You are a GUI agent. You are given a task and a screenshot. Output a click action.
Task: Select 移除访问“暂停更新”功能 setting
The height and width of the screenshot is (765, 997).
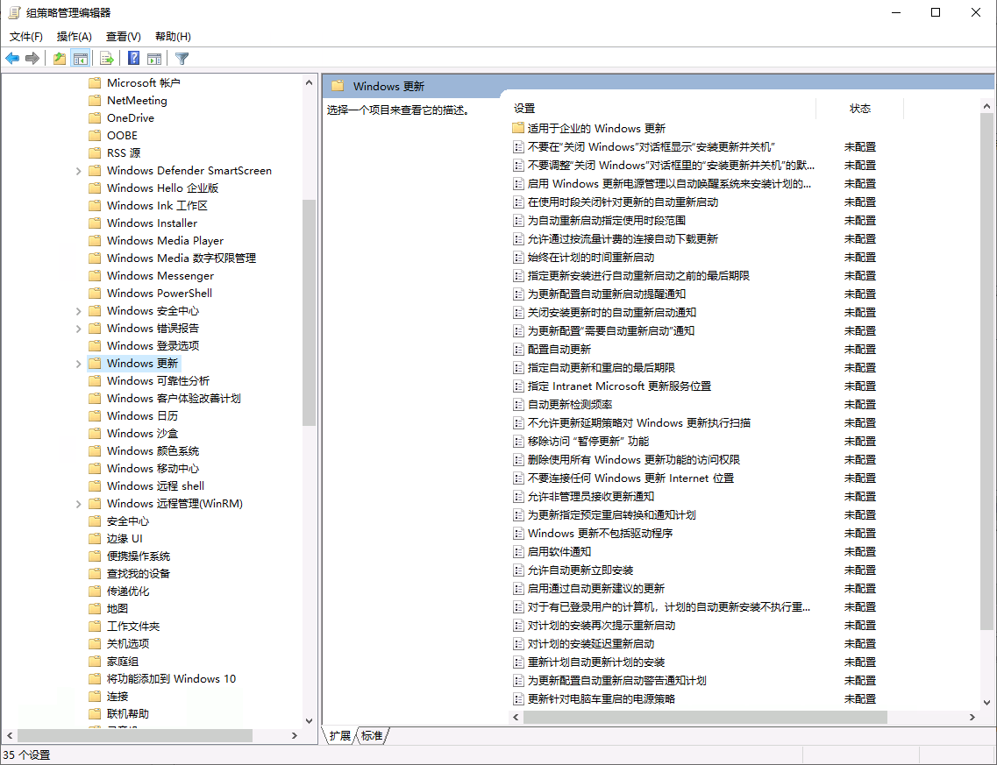[x=588, y=442]
